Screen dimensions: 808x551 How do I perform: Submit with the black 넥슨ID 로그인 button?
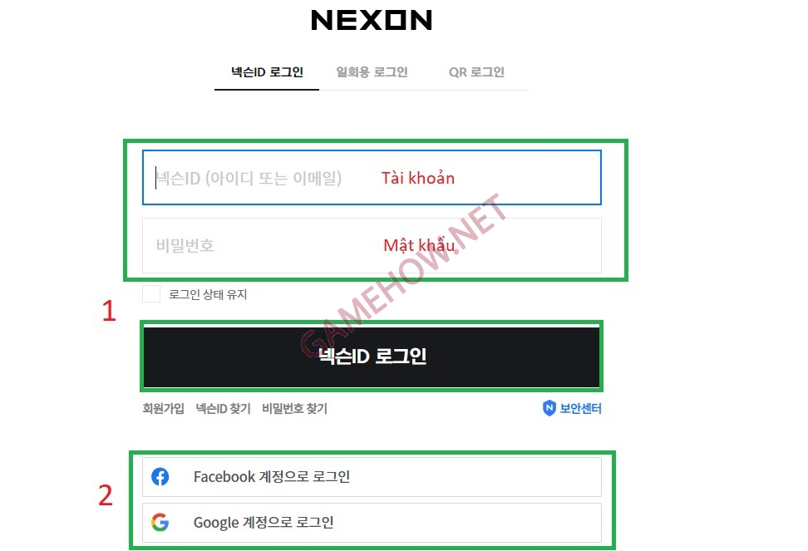pyautogui.click(x=372, y=357)
